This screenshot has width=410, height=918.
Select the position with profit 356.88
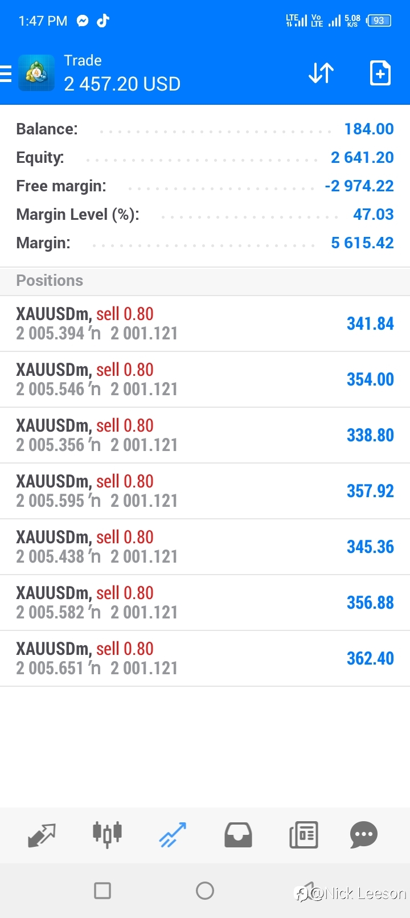point(205,603)
